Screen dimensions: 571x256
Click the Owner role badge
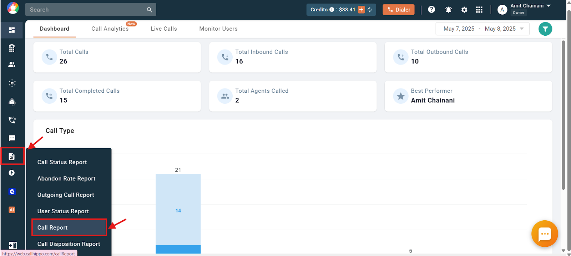pyautogui.click(x=519, y=13)
